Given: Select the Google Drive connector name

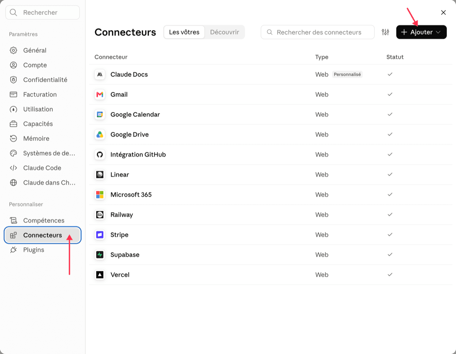Looking at the screenshot, I should pos(130,135).
